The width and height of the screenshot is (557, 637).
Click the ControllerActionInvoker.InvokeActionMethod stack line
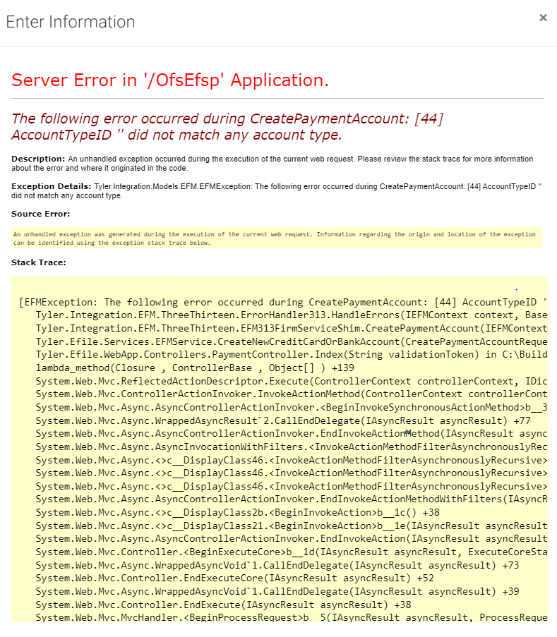[292, 394]
